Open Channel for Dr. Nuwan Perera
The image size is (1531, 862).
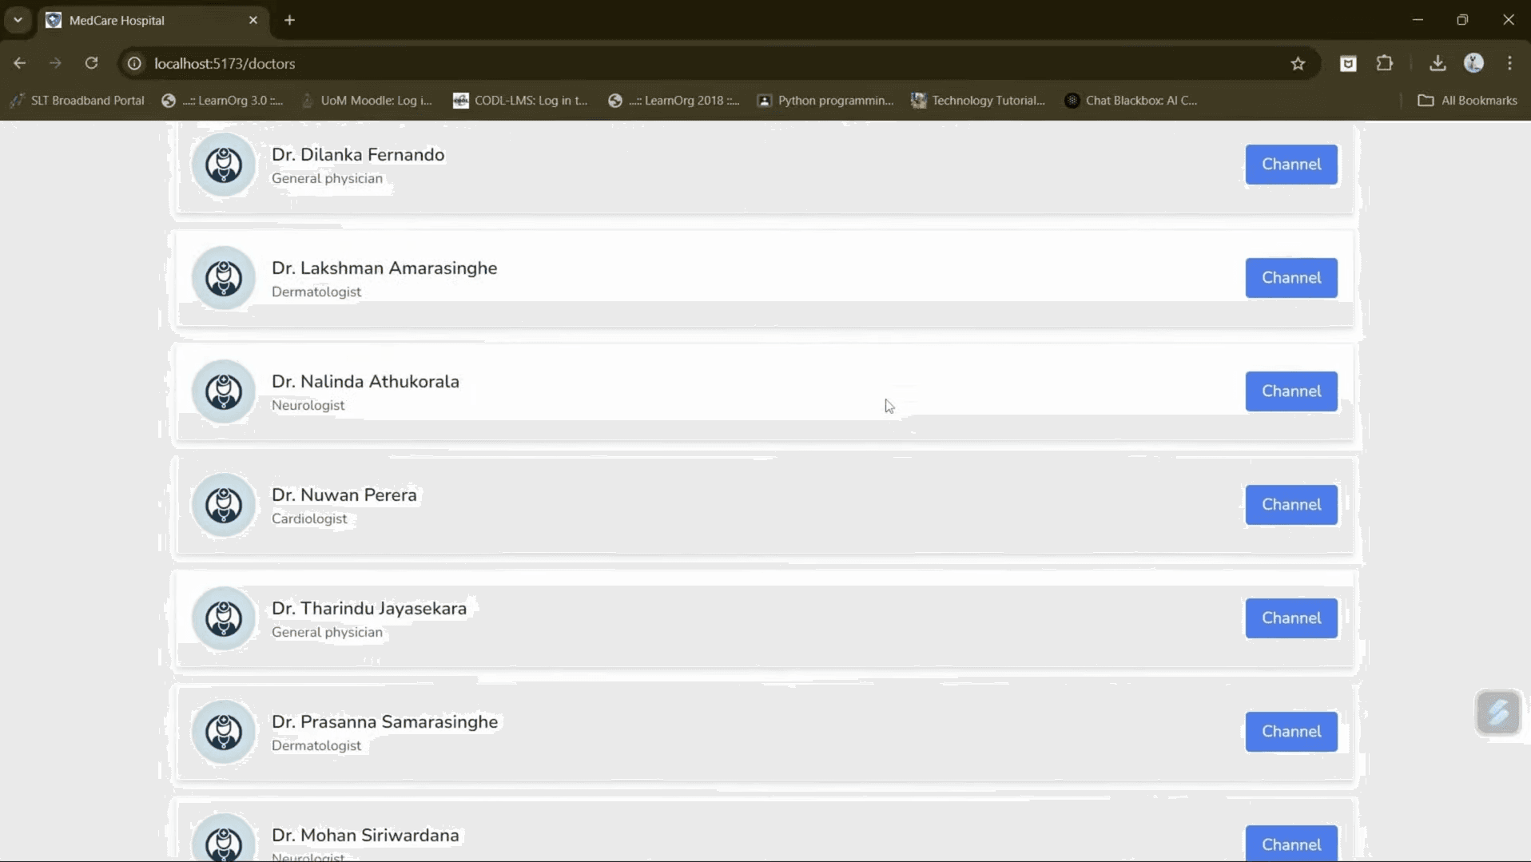(x=1291, y=504)
